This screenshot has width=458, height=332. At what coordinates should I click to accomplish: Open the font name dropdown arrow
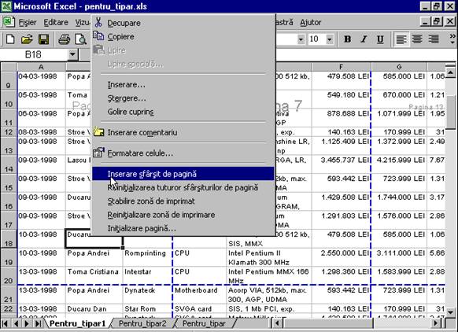pos(301,39)
